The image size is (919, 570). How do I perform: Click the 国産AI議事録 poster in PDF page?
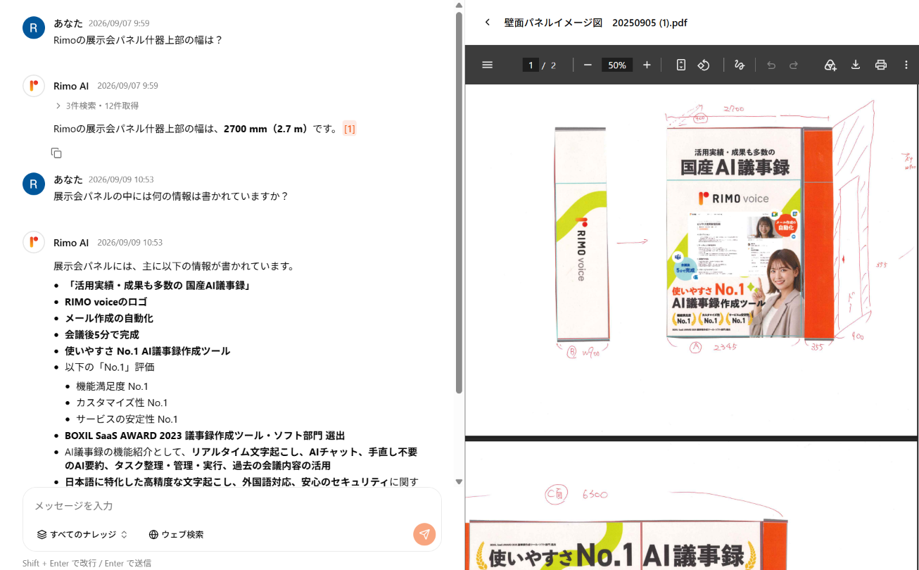735,233
